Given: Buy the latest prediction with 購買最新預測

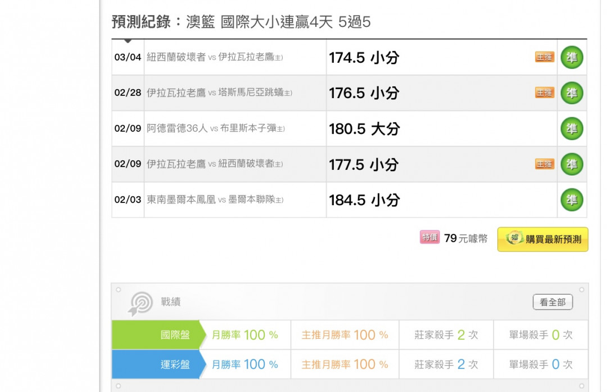Looking at the screenshot, I should click(x=543, y=239).
